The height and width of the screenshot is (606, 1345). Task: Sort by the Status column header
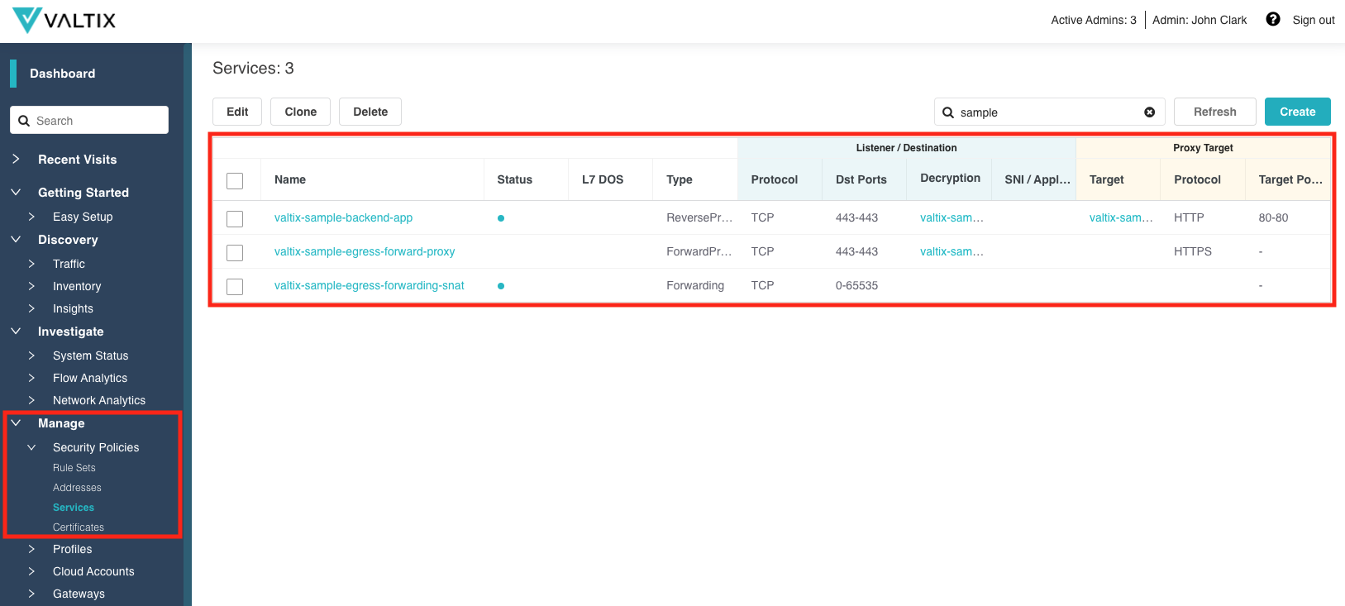514,180
